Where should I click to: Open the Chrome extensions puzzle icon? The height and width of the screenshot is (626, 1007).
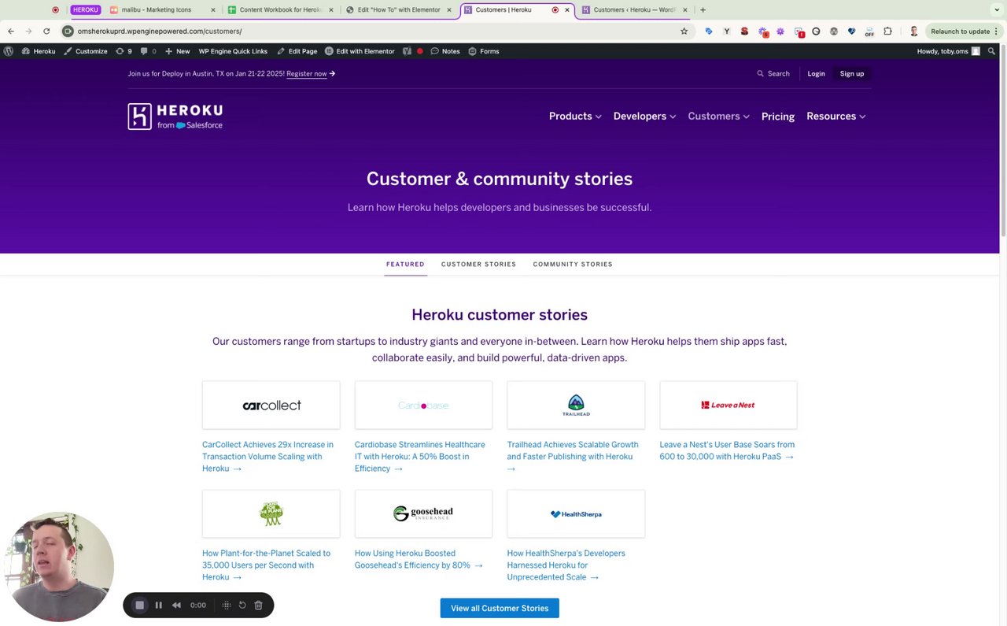(x=887, y=31)
